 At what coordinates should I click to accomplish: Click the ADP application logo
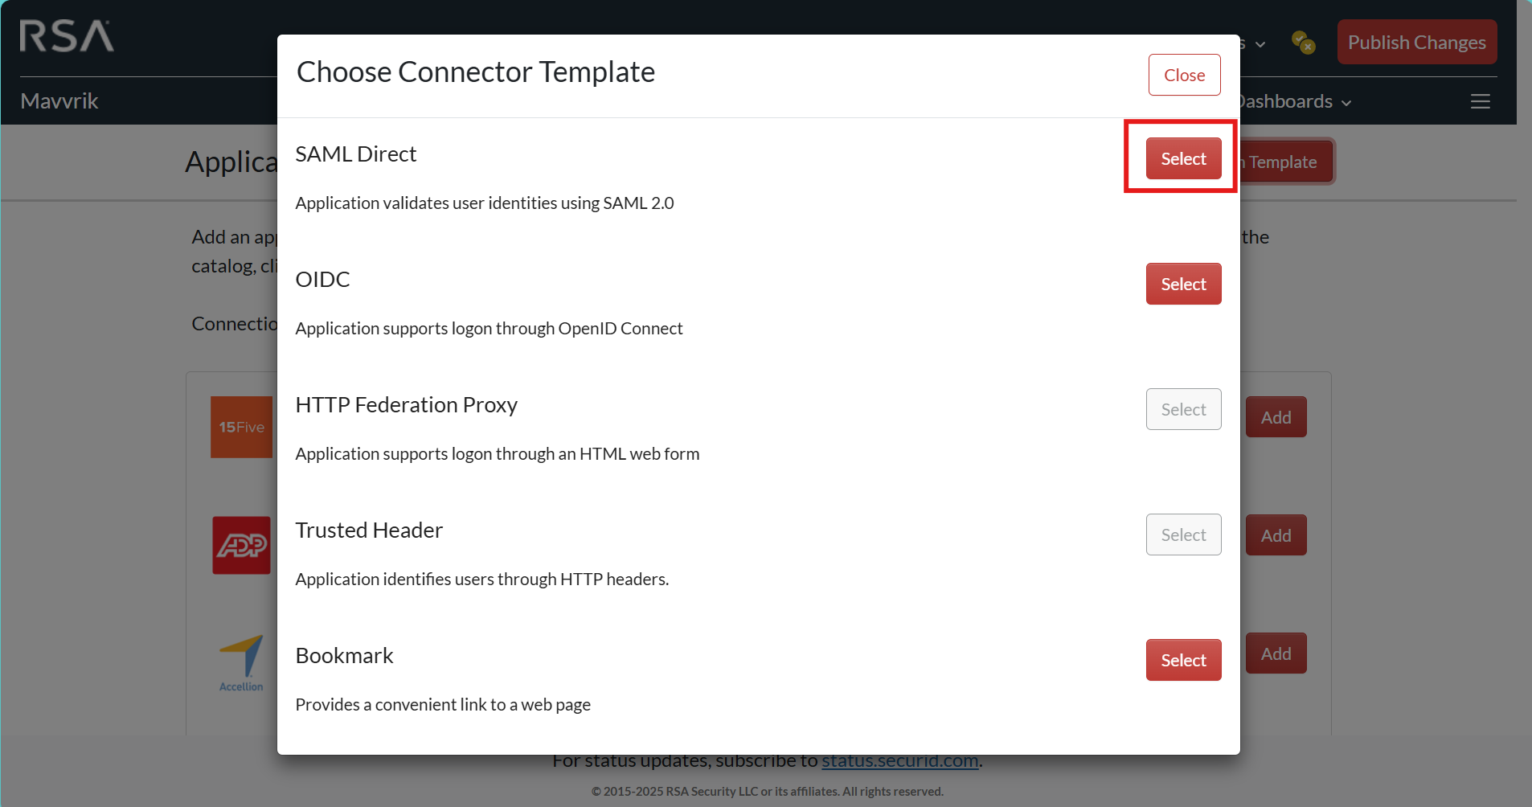241,545
